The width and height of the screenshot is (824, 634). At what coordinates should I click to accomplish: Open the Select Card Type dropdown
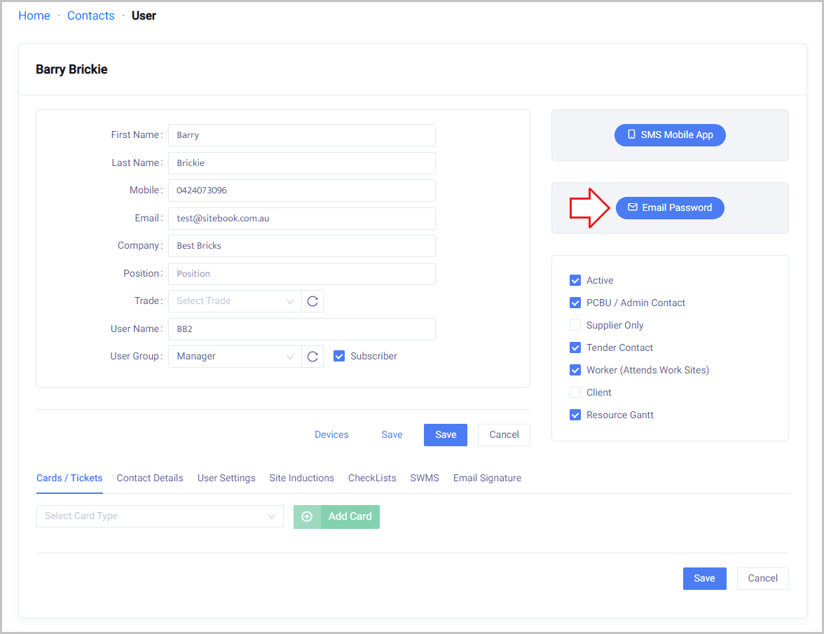coord(160,516)
